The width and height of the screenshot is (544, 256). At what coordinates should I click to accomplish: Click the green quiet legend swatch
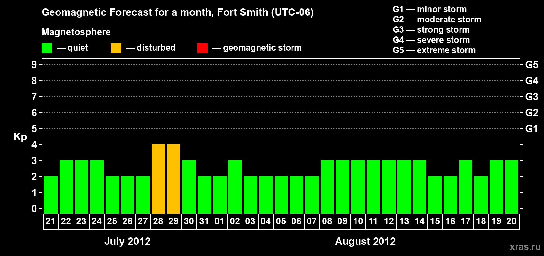[x=47, y=48]
